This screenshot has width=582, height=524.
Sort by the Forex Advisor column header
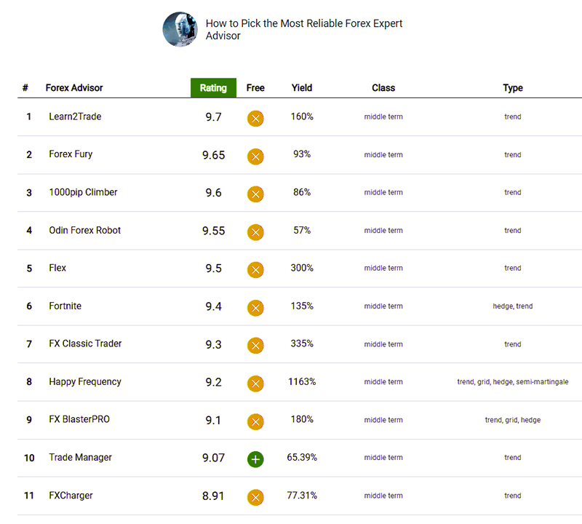pos(74,88)
